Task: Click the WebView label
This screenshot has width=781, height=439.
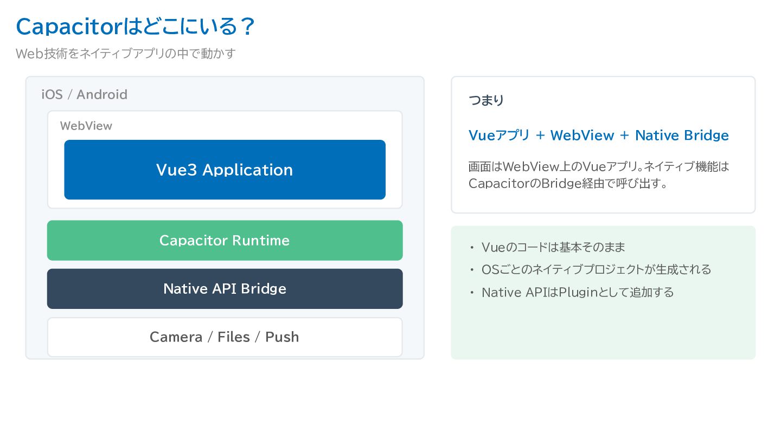Action: point(86,126)
